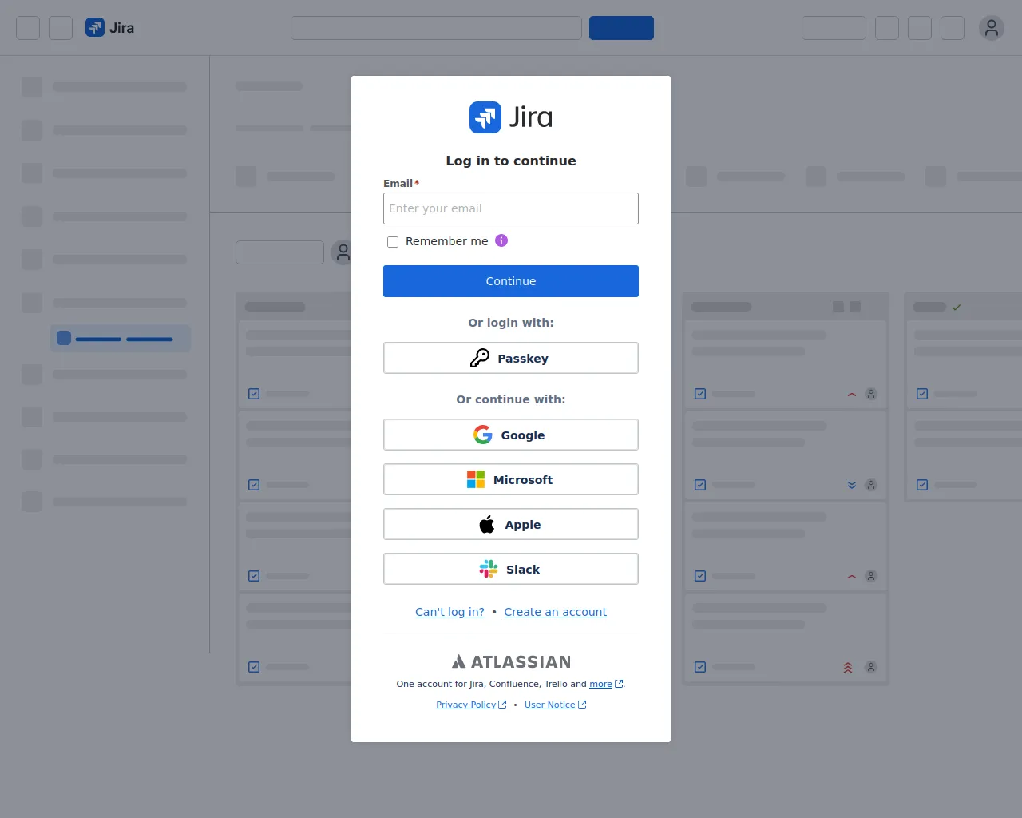The width and height of the screenshot is (1022, 818).
Task: Click the Atlassian wordmark logo in the footer
Action: (510, 661)
